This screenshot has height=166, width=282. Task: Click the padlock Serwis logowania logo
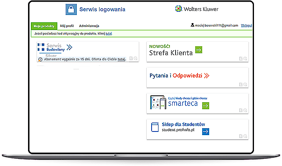[71, 9]
